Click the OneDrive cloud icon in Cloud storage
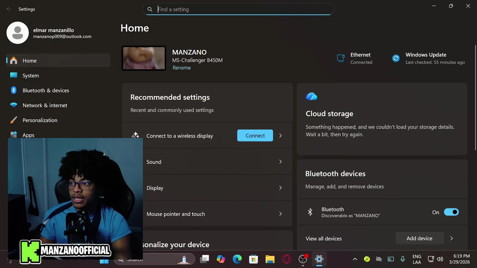Screen dimensions: 477x268 312,97
